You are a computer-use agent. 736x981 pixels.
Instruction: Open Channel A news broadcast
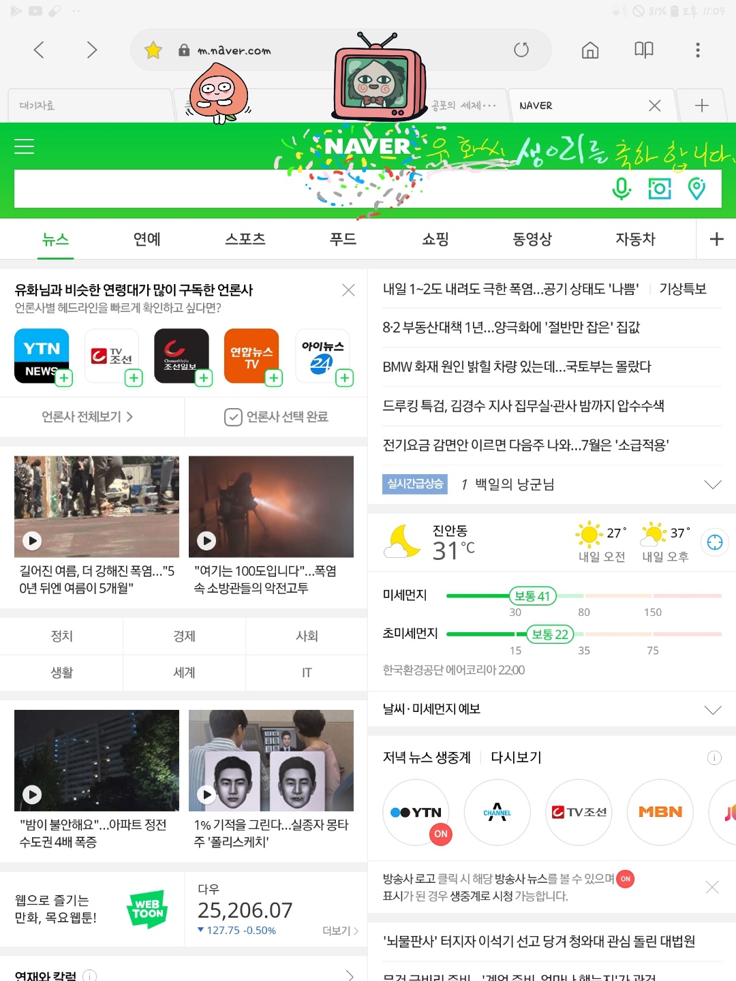[497, 812]
